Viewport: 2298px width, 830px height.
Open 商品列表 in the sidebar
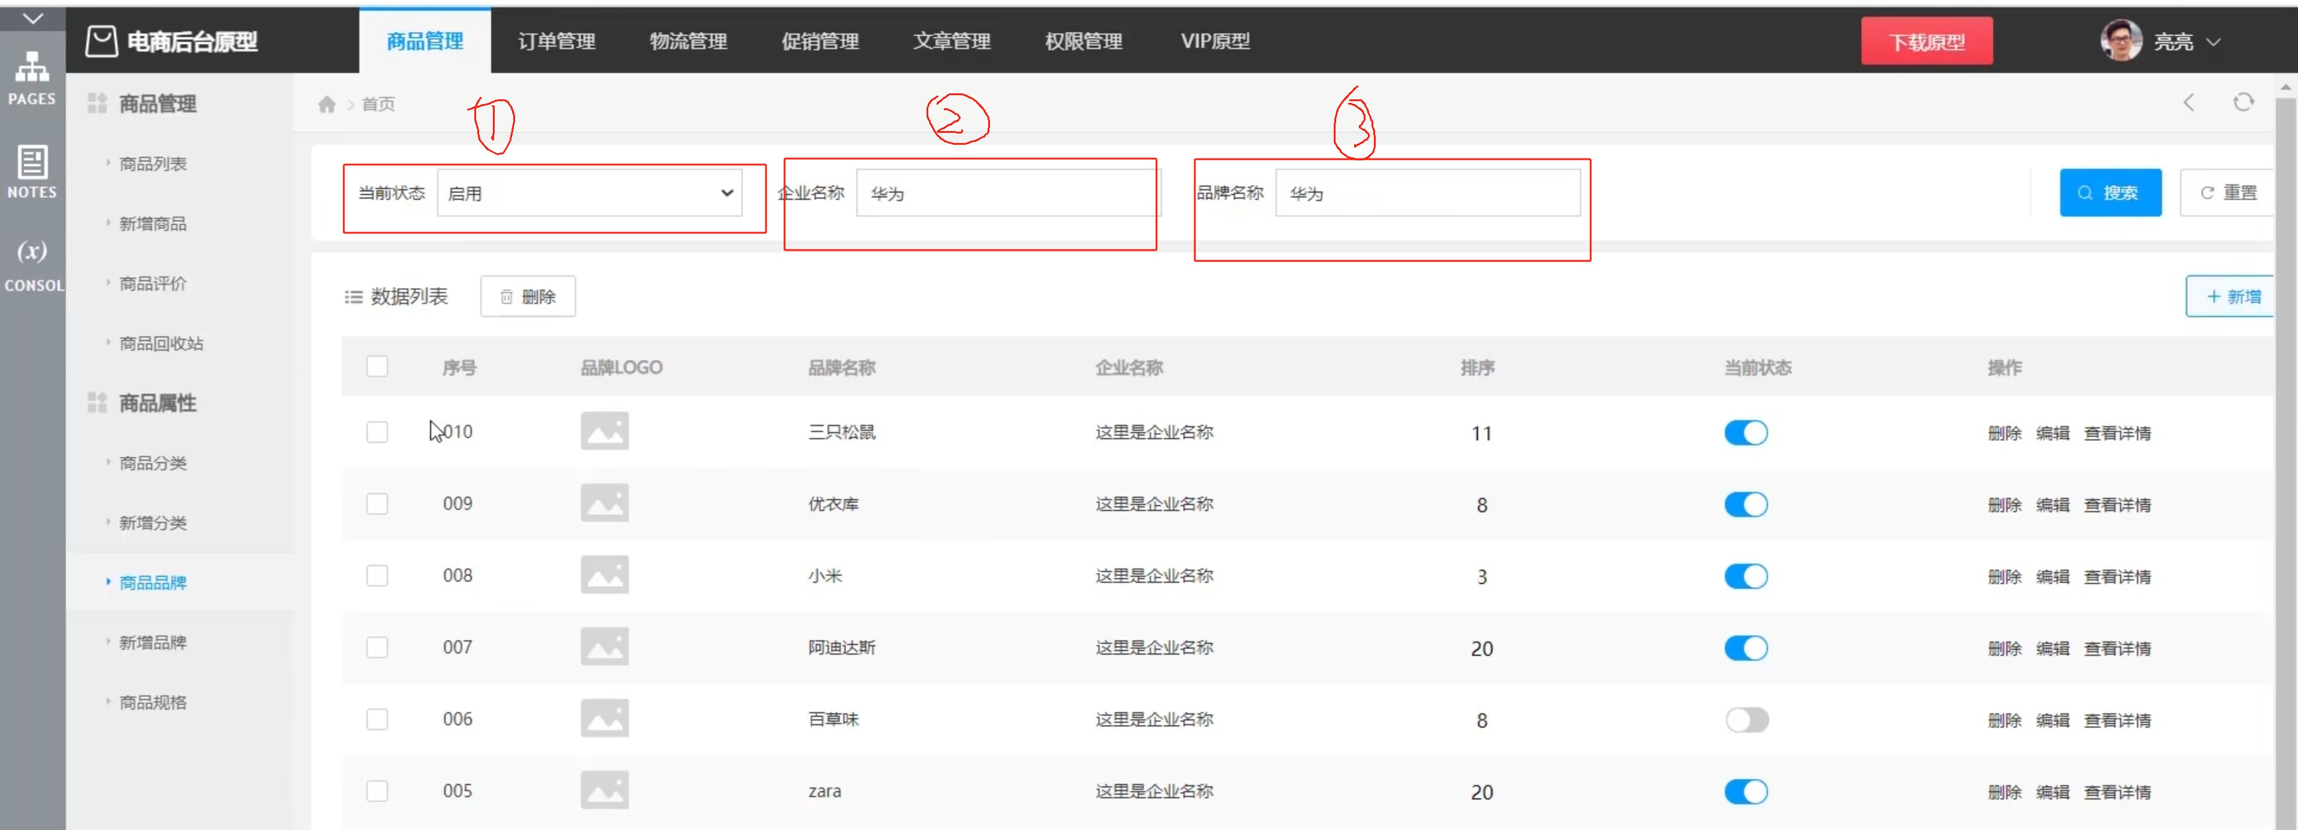pyautogui.click(x=153, y=164)
